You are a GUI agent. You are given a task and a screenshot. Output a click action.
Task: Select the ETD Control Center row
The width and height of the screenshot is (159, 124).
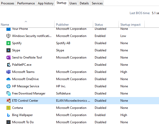pyautogui.click(x=79, y=101)
